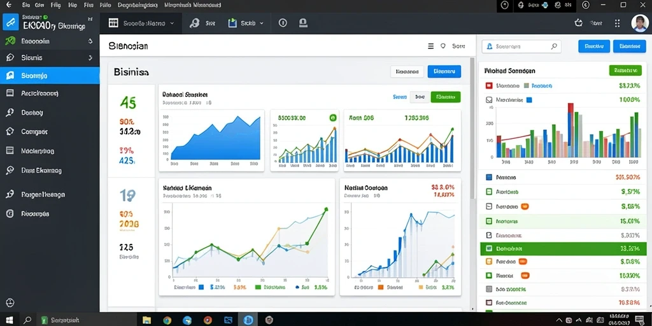Open File Explorer from the taskbar
652x326 pixels.
[146, 320]
